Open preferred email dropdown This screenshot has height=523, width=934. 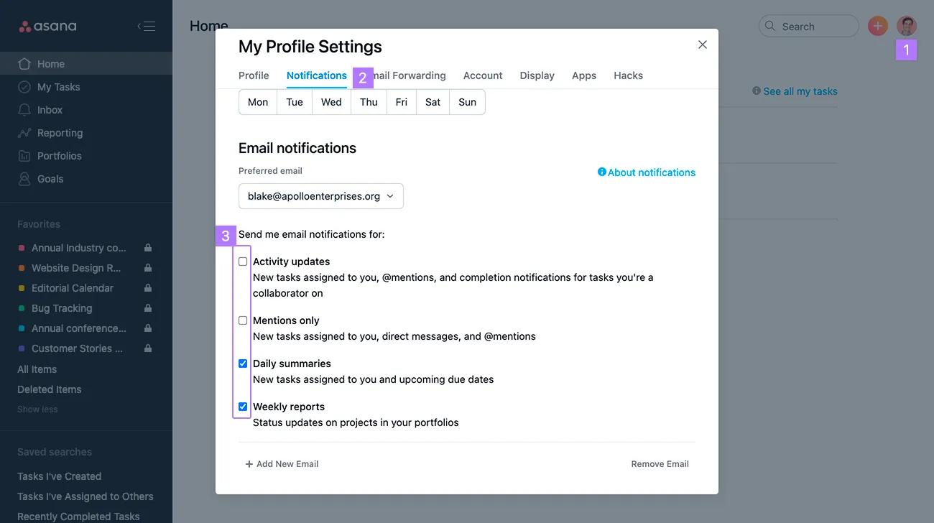[x=320, y=196]
